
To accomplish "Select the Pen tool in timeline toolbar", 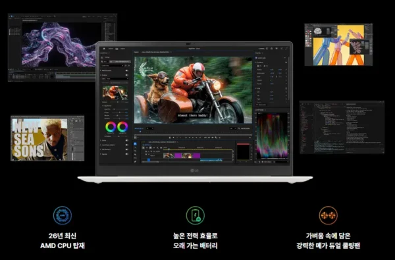I will click(135, 161).
